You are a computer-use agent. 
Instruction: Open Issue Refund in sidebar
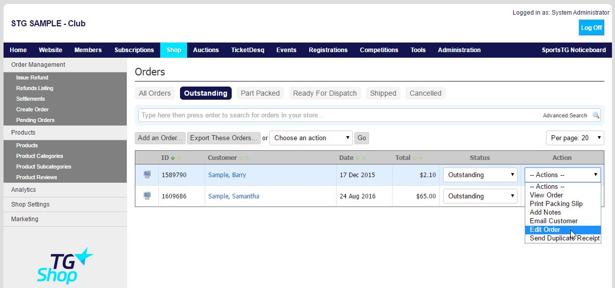point(32,77)
